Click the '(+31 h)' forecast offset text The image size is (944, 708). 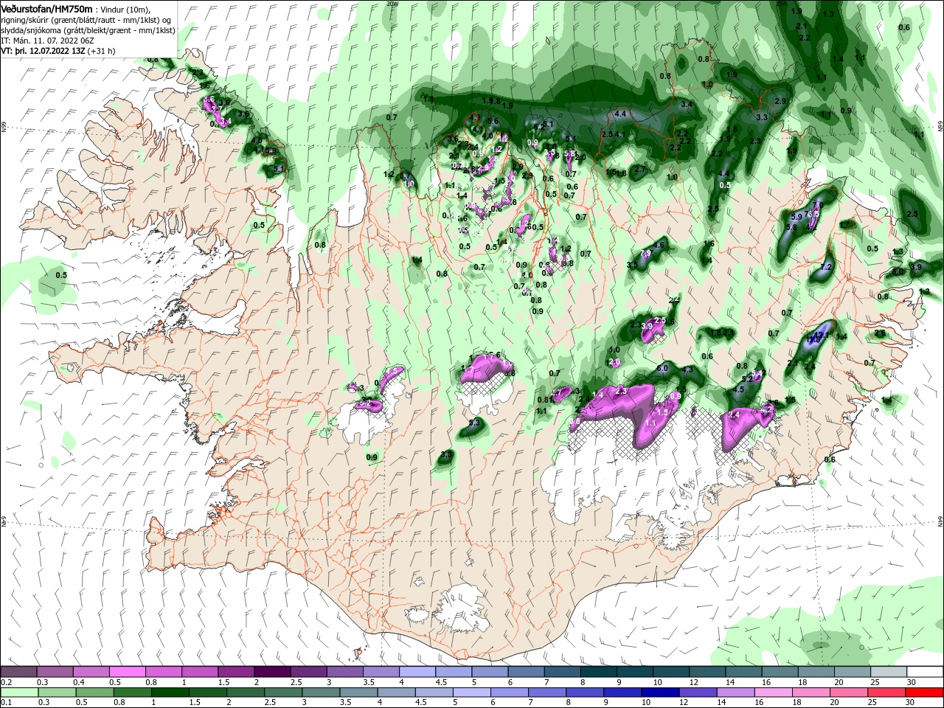point(101,51)
